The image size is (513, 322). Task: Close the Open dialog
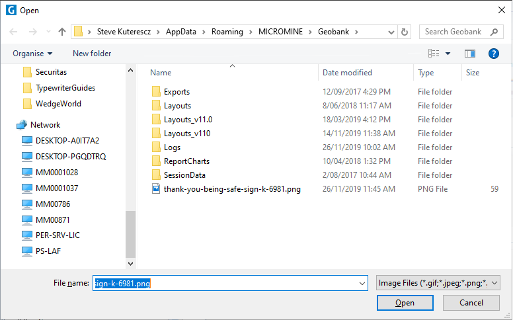[502, 10]
